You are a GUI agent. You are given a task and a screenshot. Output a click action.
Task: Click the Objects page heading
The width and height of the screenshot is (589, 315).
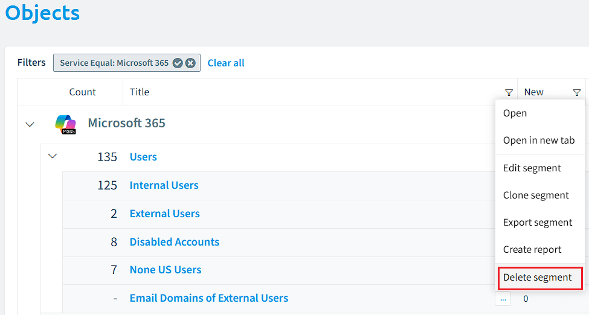[42, 13]
